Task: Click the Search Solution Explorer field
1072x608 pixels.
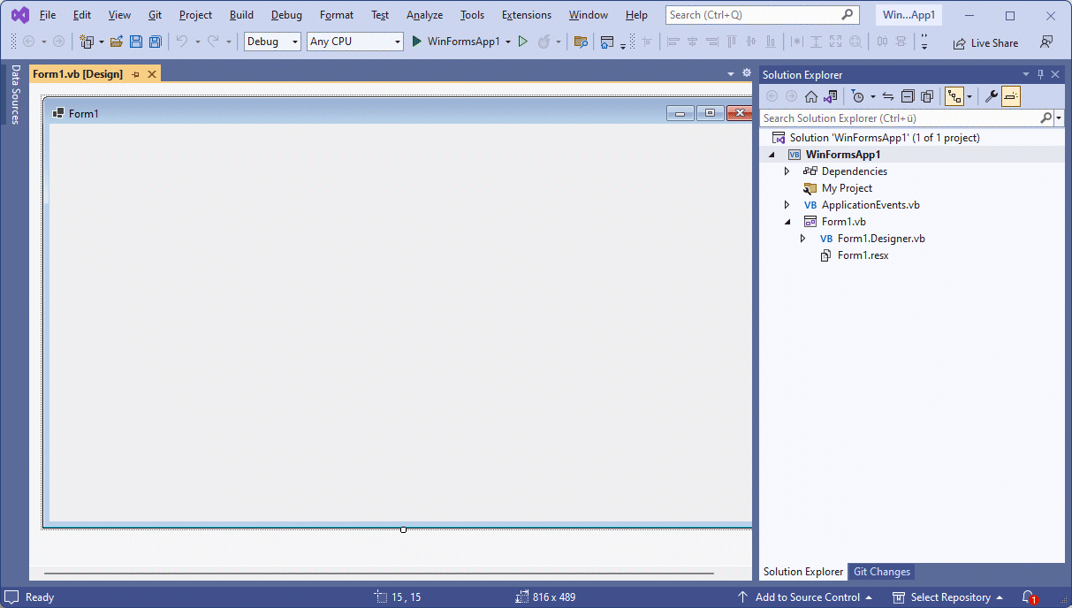Action: click(900, 118)
